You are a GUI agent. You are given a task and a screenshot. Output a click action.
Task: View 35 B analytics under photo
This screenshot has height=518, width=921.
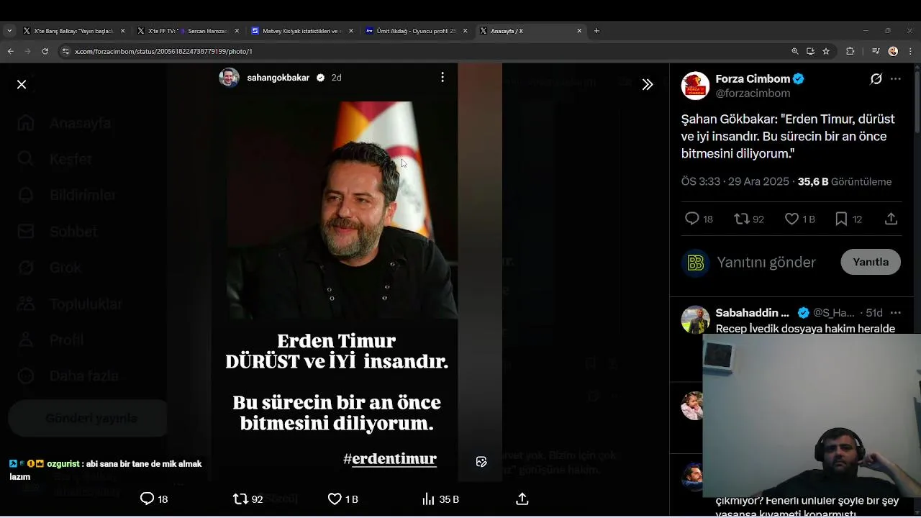pos(440,499)
